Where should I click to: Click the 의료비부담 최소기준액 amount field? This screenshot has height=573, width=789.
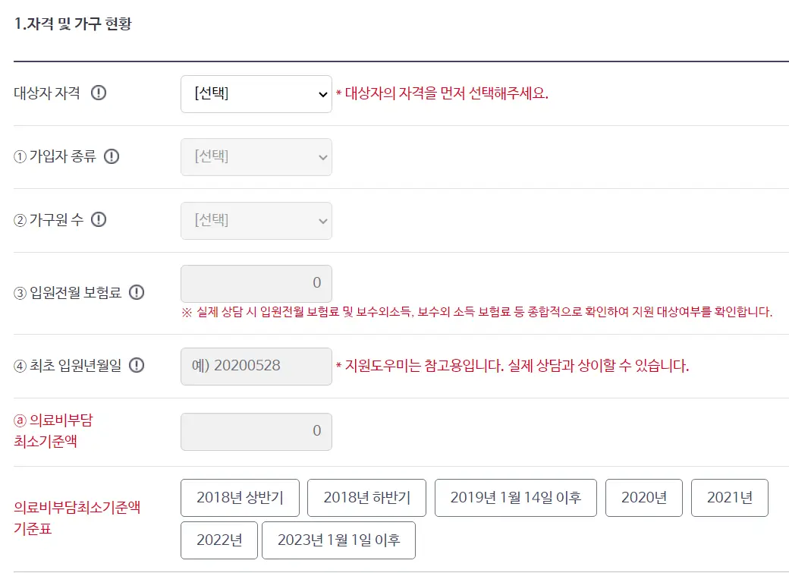[x=256, y=430]
